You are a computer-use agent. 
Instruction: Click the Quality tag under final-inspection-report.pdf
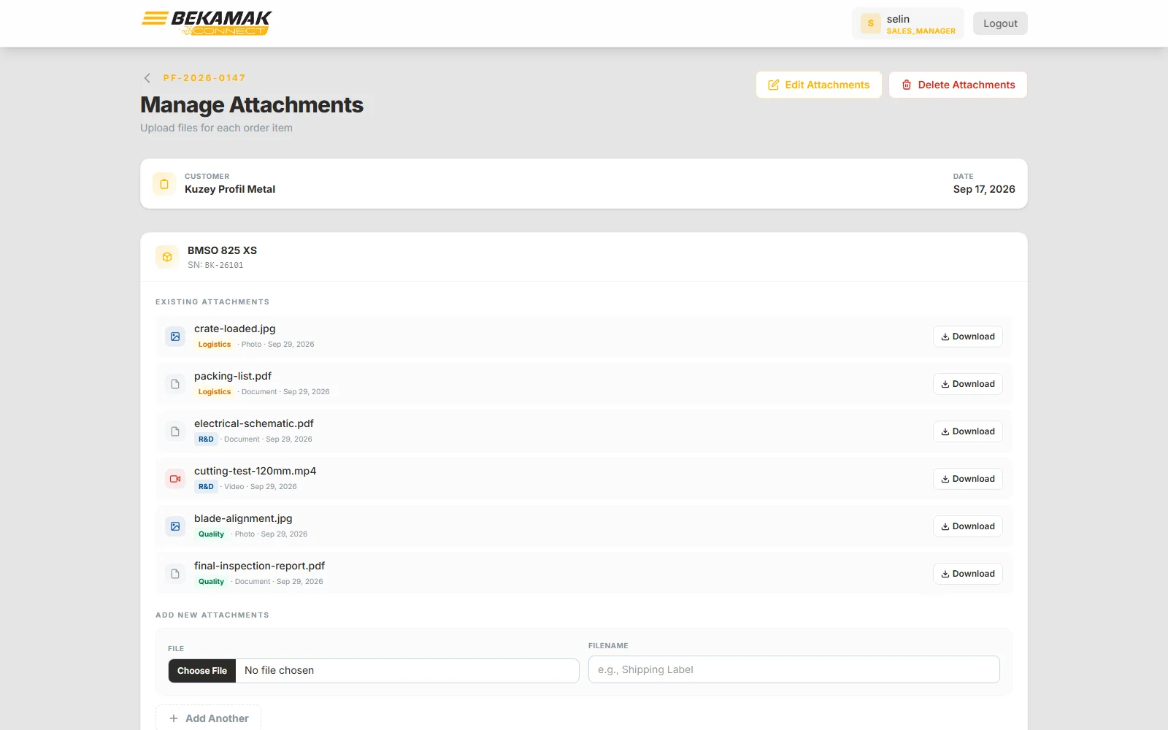pyautogui.click(x=211, y=582)
